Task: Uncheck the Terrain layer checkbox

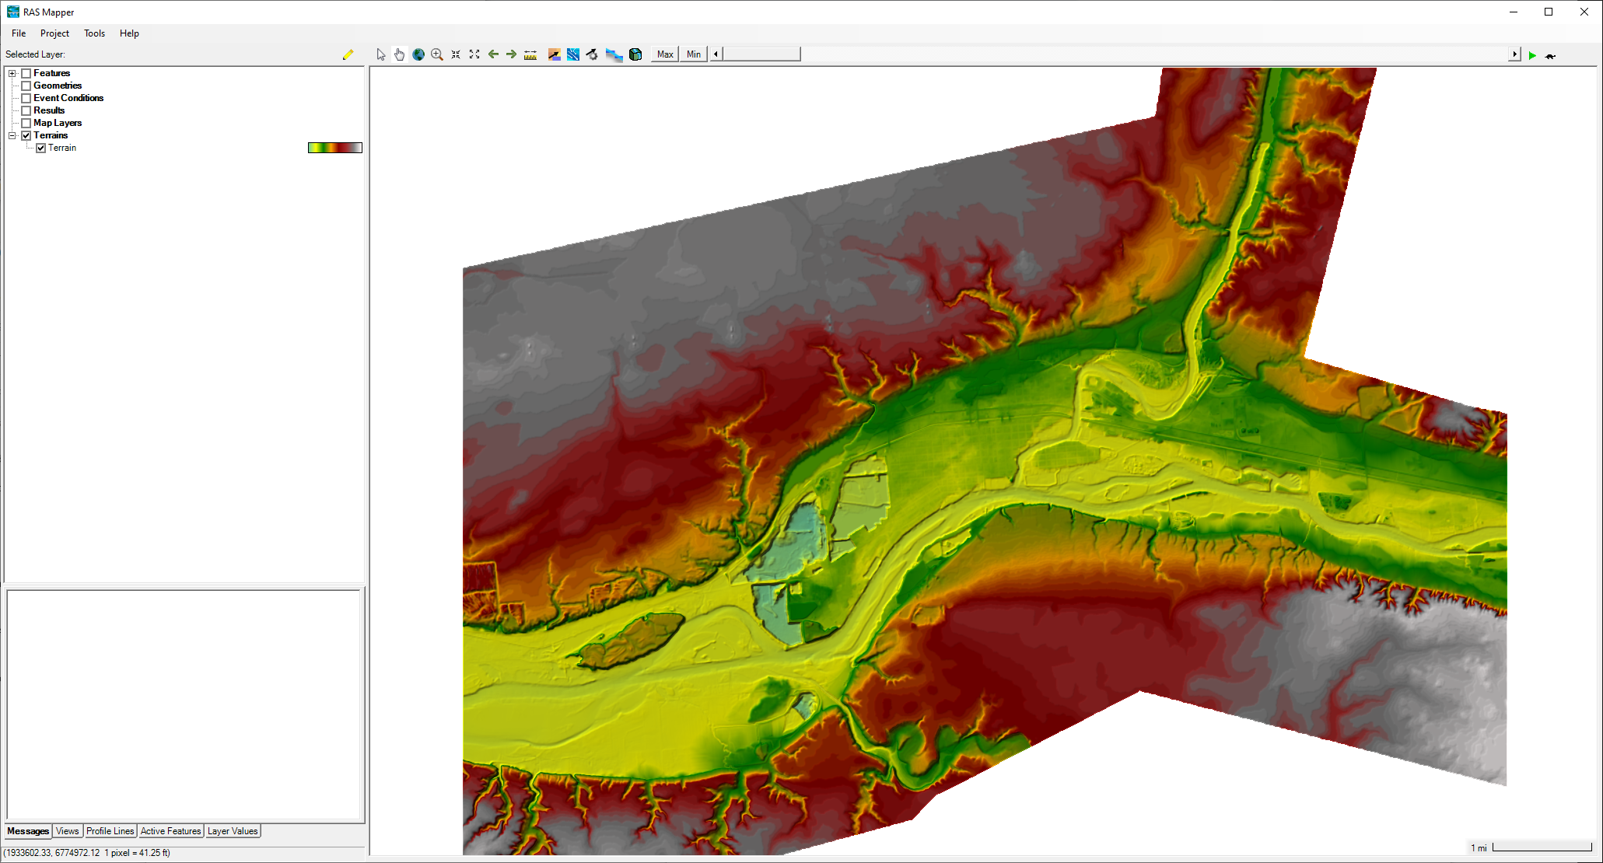Action: pos(41,148)
